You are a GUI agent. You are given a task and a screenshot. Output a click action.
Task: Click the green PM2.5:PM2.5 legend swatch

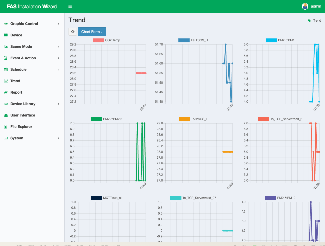96,119
